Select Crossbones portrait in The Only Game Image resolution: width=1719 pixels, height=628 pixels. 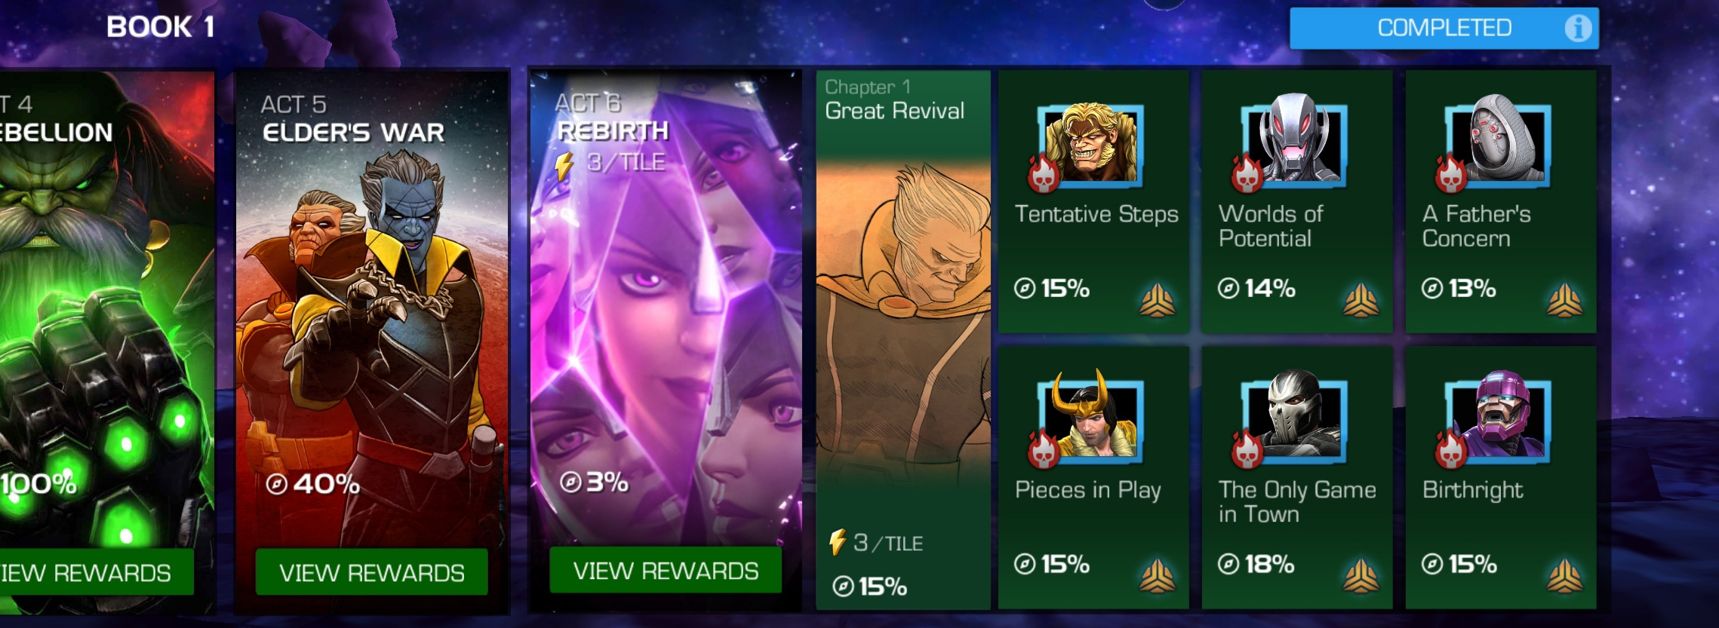click(1295, 417)
